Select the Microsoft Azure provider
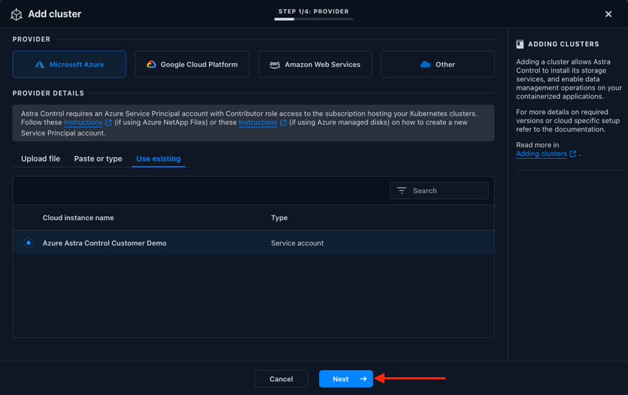Screen dimensions: 628x395 click(x=69, y=64)
